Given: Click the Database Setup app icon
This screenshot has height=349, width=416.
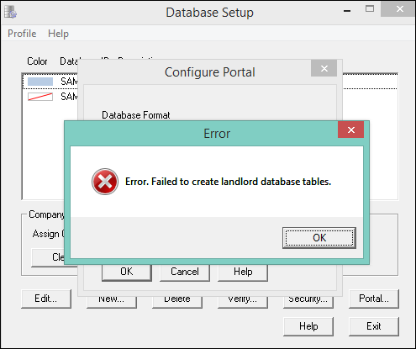Looking at the screenshot, I should point(10,12).
